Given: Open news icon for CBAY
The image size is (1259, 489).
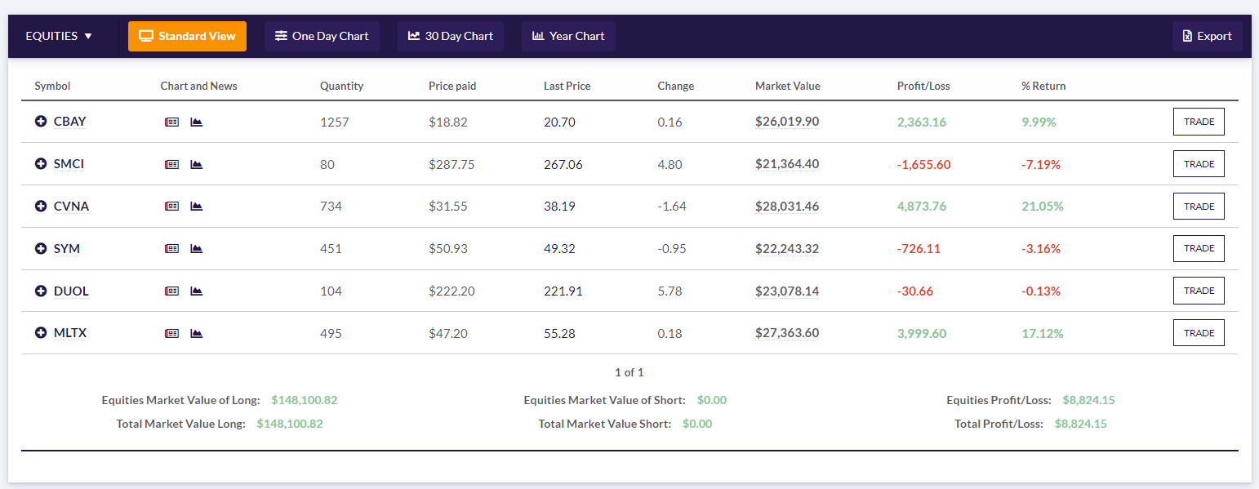Looking at the screenshot, I should [x=171, y=122].
